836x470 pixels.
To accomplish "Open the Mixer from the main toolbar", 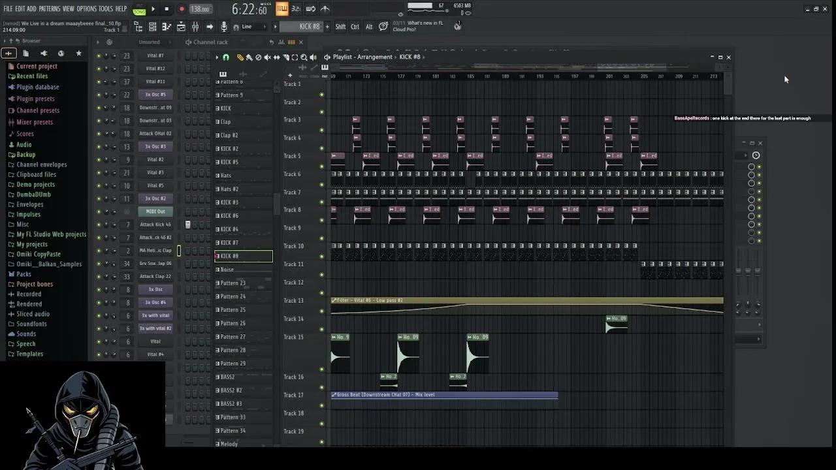I will tap(195, 27).
